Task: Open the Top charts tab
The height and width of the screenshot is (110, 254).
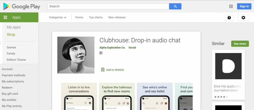Action: [x=96, y=17]
